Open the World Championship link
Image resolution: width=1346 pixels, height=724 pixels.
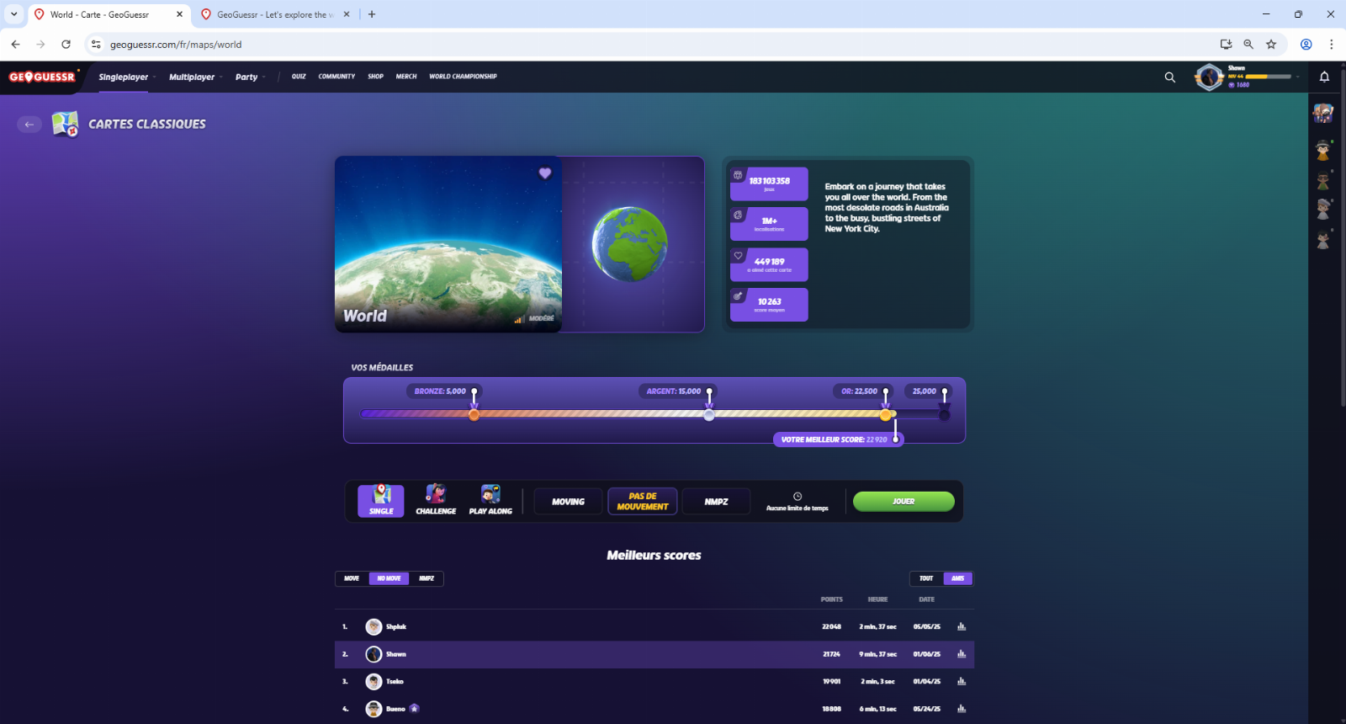(x=463, y=77)
